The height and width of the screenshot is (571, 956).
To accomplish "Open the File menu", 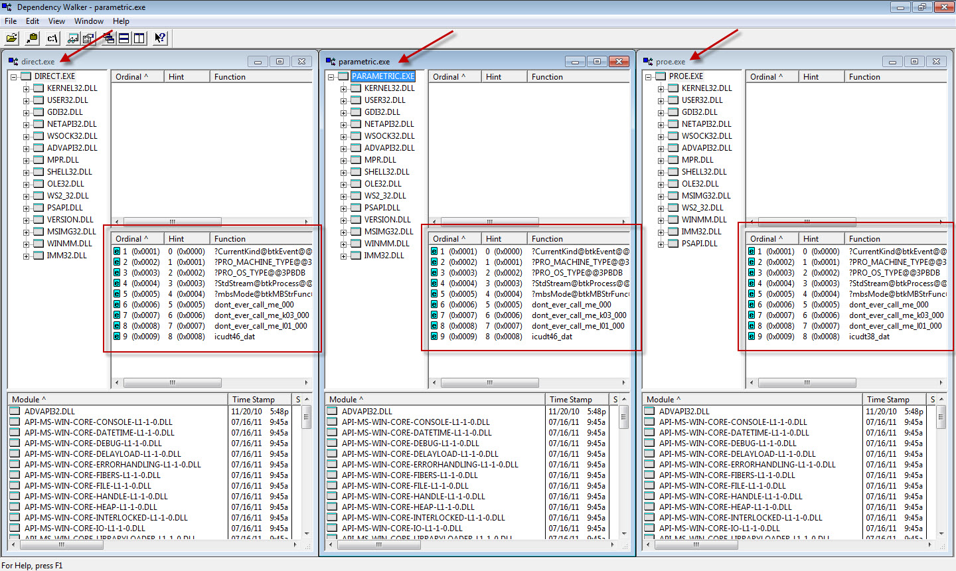I will coord(11,21).
